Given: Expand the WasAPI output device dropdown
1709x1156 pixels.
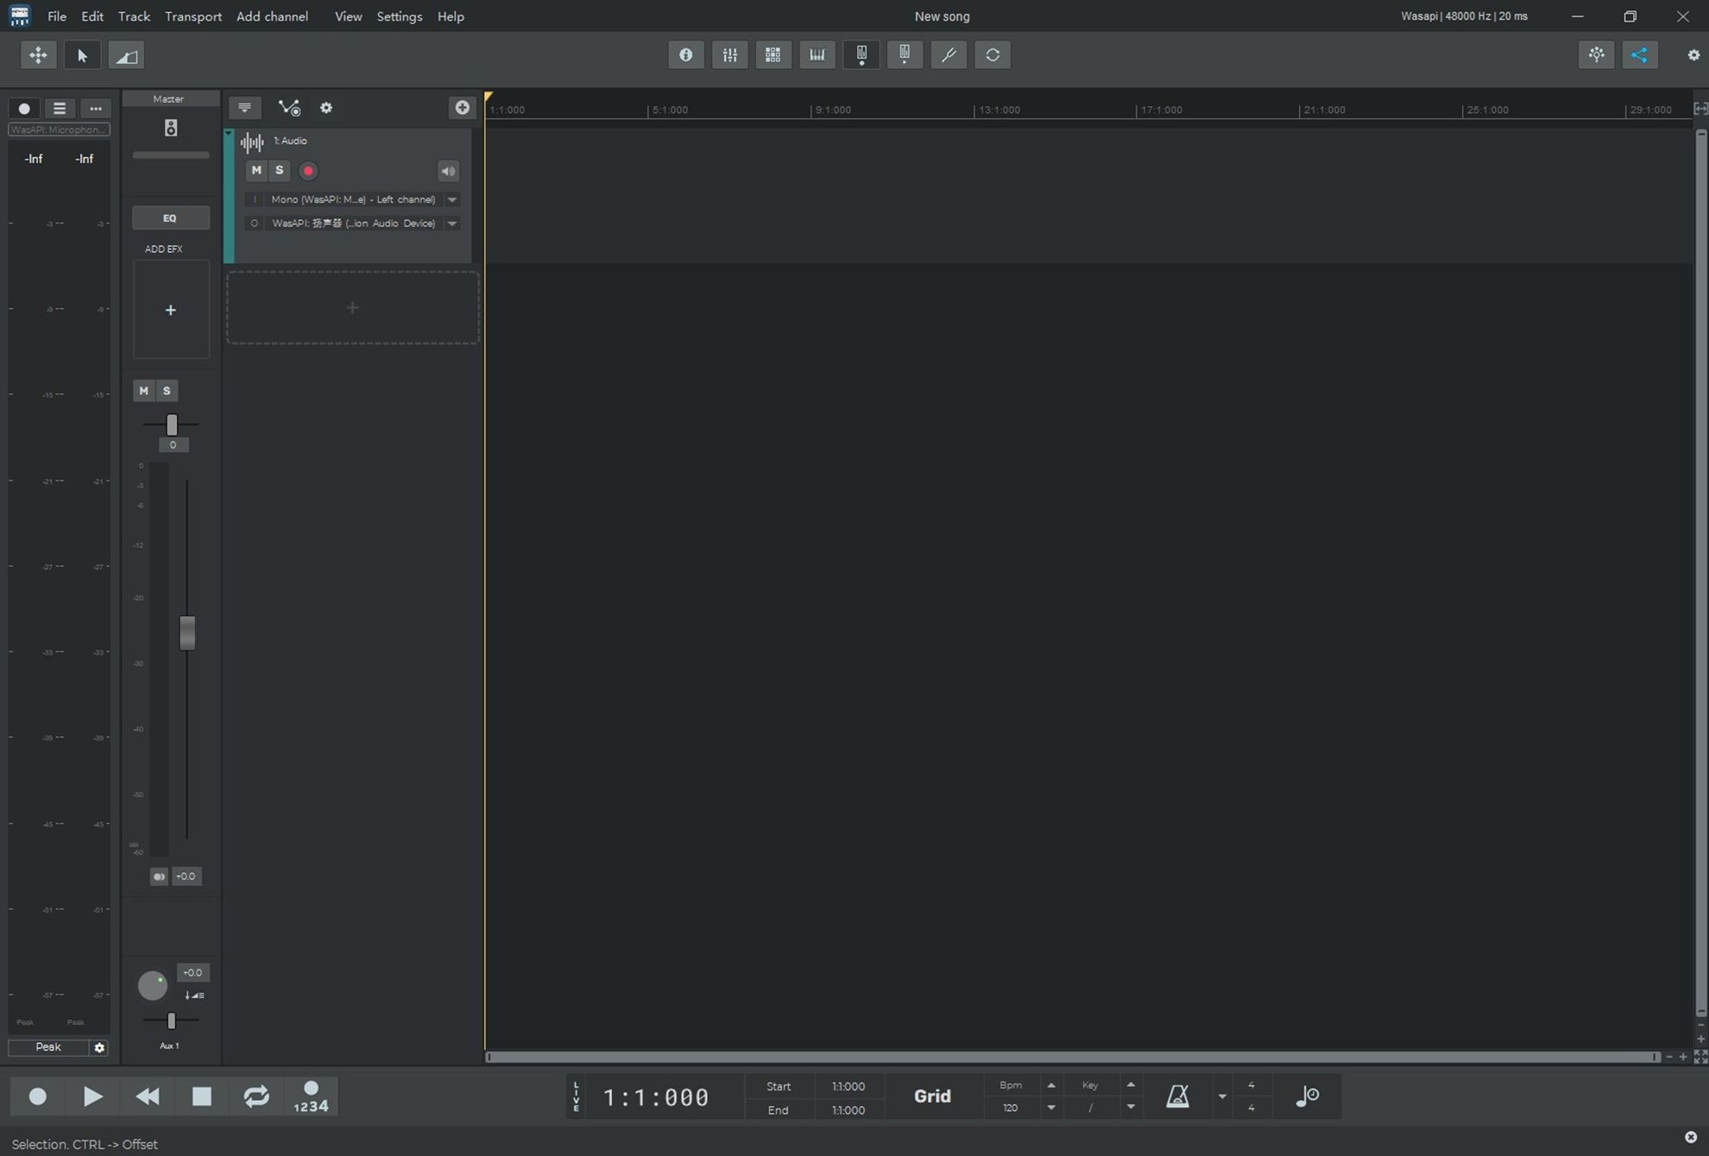Looking at the screenshot, I should pyautogui.click(x=451, y=223).
